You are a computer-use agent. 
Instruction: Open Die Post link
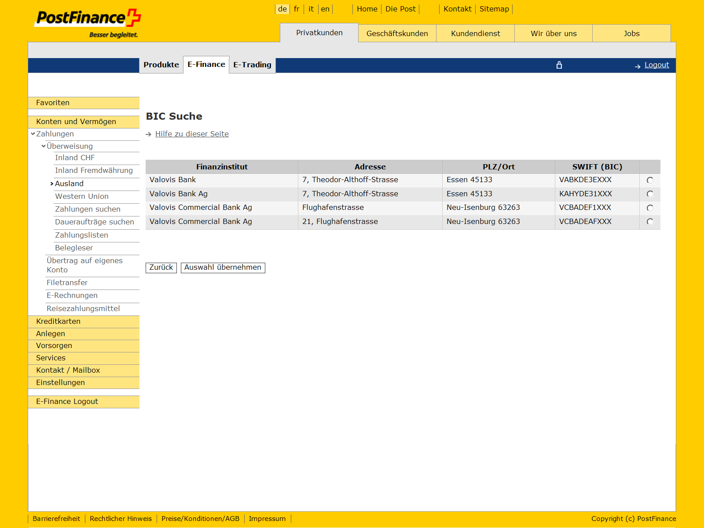pyautogui.click(x=400, y=9)
